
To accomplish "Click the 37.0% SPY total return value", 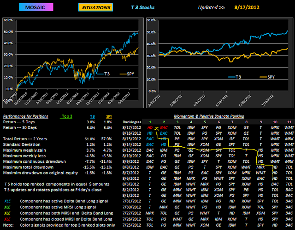I will pyautogui.click(x=106, y=139).
